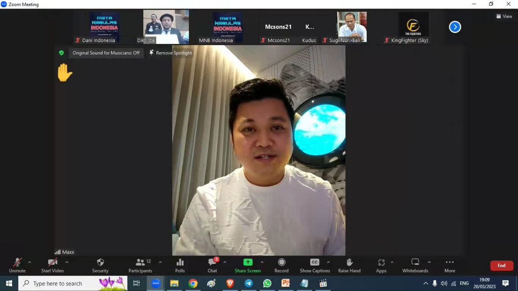518x291 pixels.
Task: Click the green encryption shield icon
Action: [61, 53]
